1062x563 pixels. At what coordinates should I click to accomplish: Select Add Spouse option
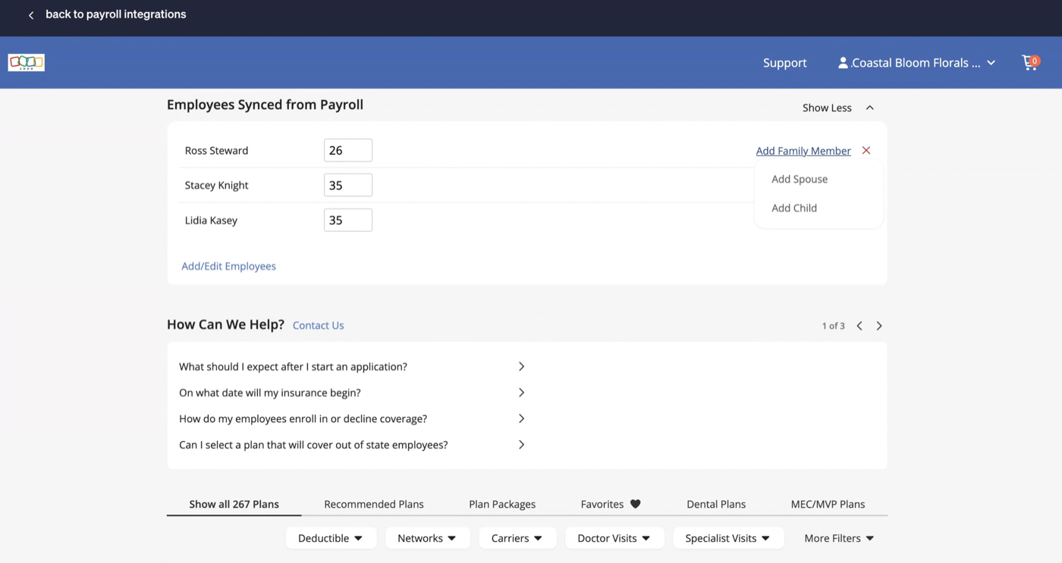[800, 179]
